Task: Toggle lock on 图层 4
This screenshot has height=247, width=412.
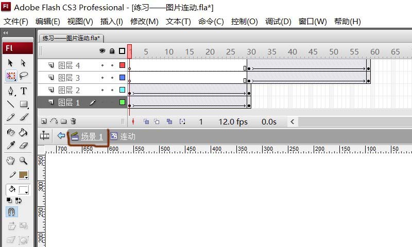Action: pos(112,65)
